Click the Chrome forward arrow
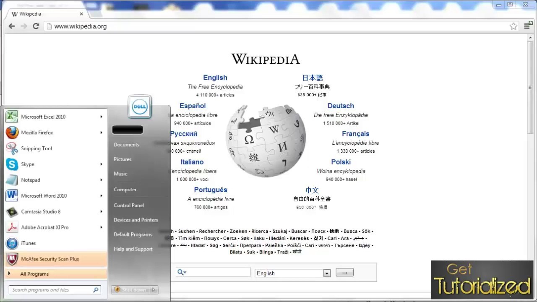The height and width of the screenshot is (302, 537). tap(24, 26)
